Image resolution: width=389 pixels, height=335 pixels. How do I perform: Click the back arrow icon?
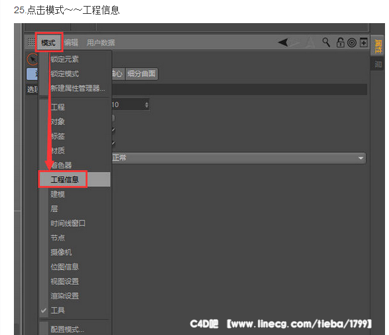[x=283, y=42]
